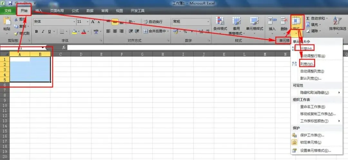The image size is (348, 160).
Task: Select 重命名工作表(R) menu item
Action: (316, 107)
